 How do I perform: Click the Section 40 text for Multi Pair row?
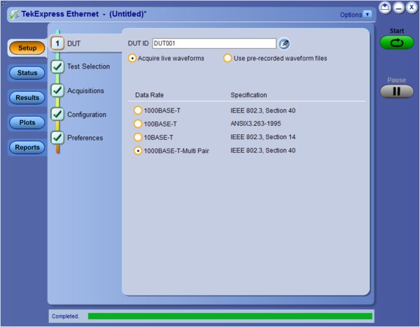[262, 150]
